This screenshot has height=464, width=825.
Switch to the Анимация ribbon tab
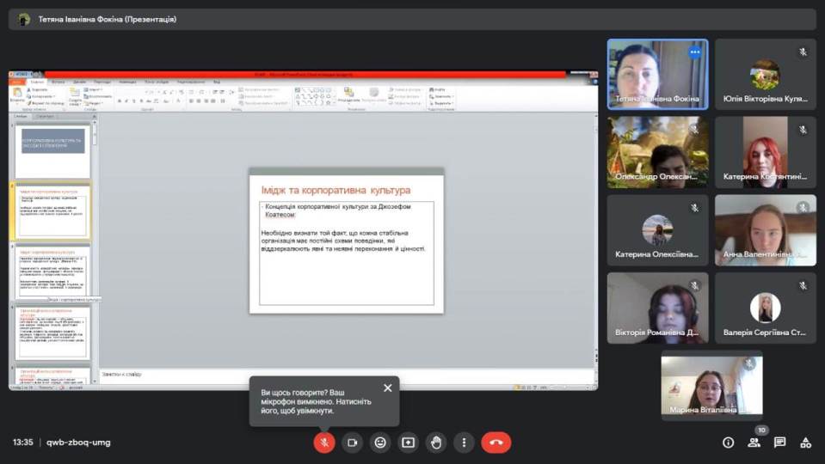point(127,82)
